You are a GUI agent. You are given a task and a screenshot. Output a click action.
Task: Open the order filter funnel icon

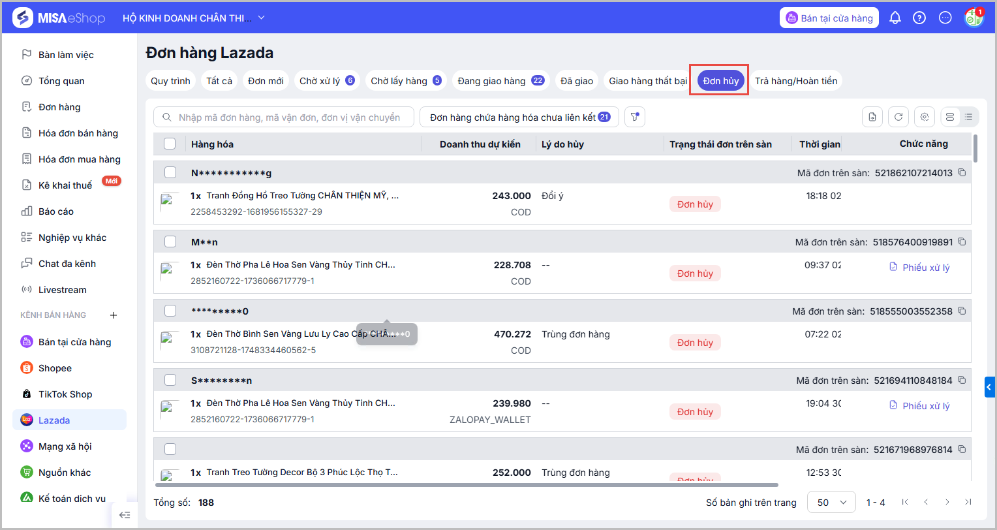click(635, 117)
